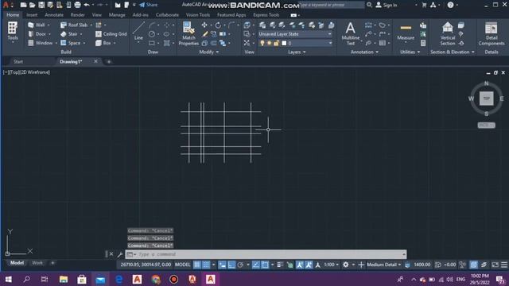Click the Vertical Section tool
Screen dimensions: 509x286
coord(448,33)
